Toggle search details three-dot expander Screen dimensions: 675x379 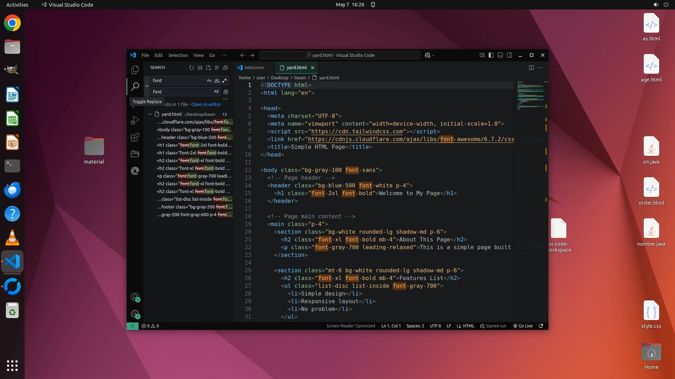coord(225,99)
